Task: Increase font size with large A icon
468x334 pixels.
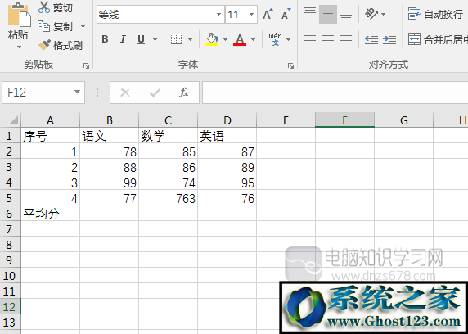Action: (x=268, y=14)
